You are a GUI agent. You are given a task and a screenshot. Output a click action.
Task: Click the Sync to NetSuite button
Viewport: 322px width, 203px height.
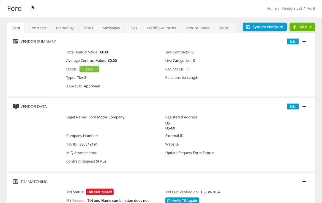[265, 27]
